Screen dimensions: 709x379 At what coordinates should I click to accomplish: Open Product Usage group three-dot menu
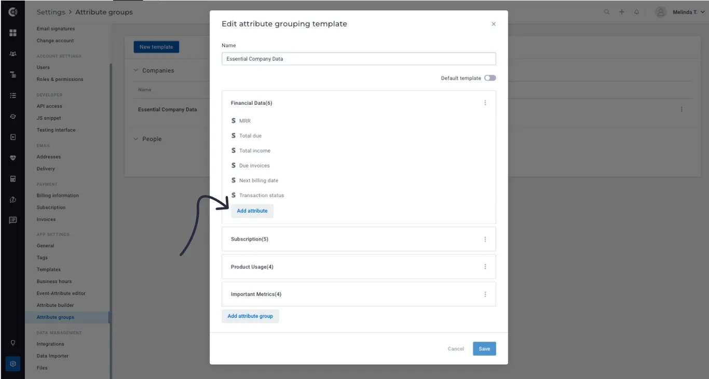point(485,266)
